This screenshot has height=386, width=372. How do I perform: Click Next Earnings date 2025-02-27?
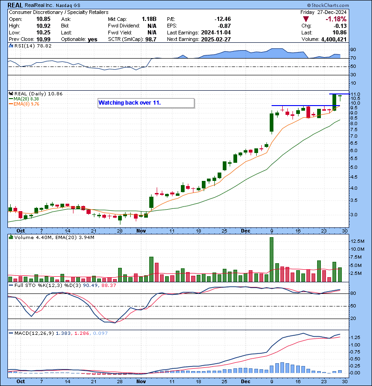pyautogui.click(x=216, y=40)
